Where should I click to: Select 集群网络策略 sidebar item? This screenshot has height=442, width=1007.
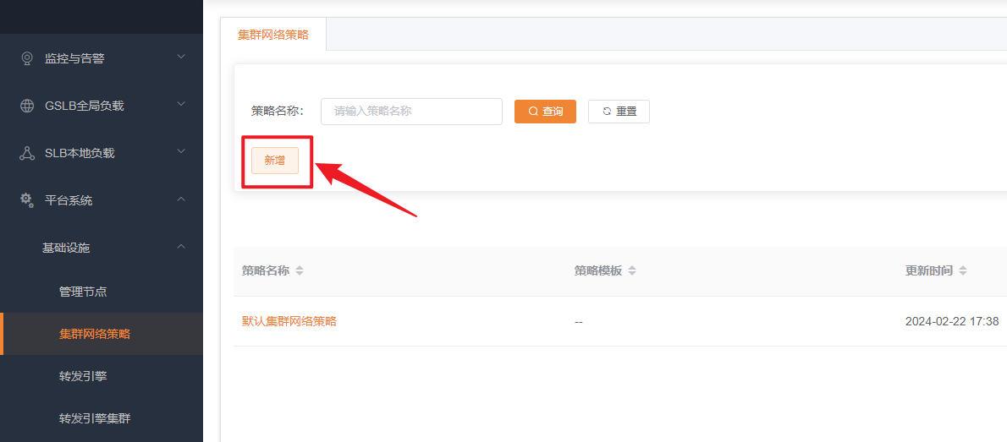(102, 334)
